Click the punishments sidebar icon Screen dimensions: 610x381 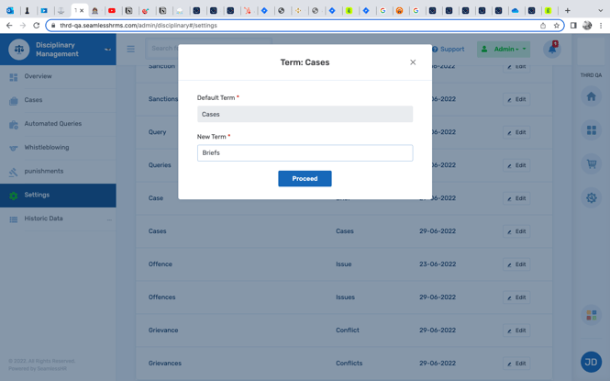pos(14,172)
